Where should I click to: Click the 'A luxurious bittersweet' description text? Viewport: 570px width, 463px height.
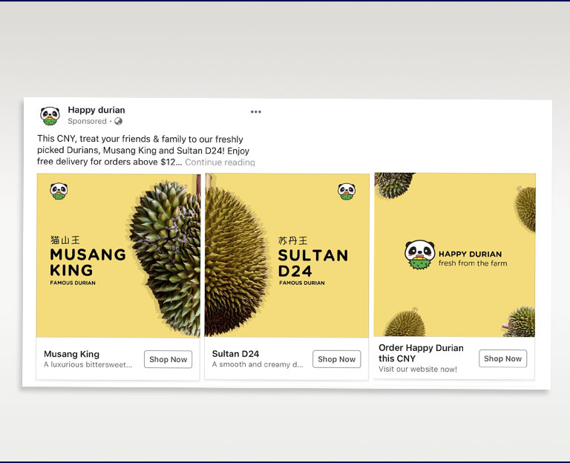point(88,364)
